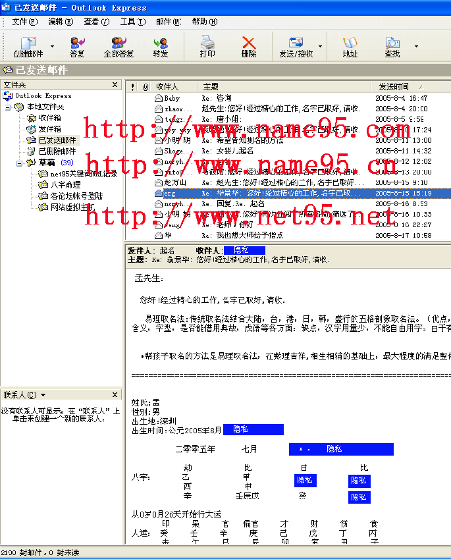
Task: Click the 已发送邮件 folder banner
Action: pyautogui.click(x=225, y=70)
